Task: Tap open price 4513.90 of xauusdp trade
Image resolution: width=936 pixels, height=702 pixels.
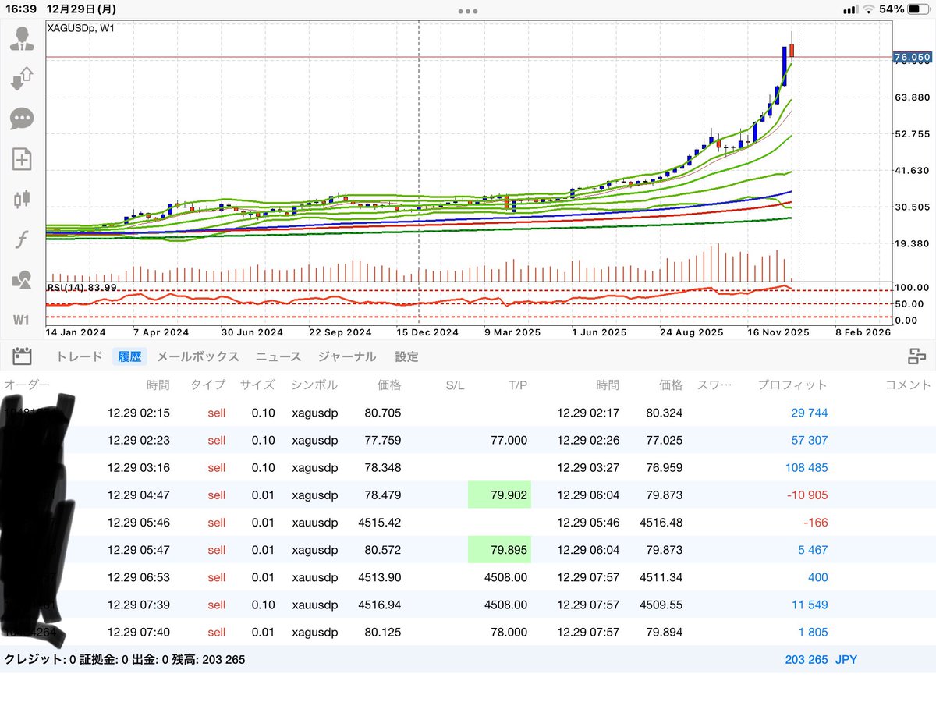Action: click(380, 577)
